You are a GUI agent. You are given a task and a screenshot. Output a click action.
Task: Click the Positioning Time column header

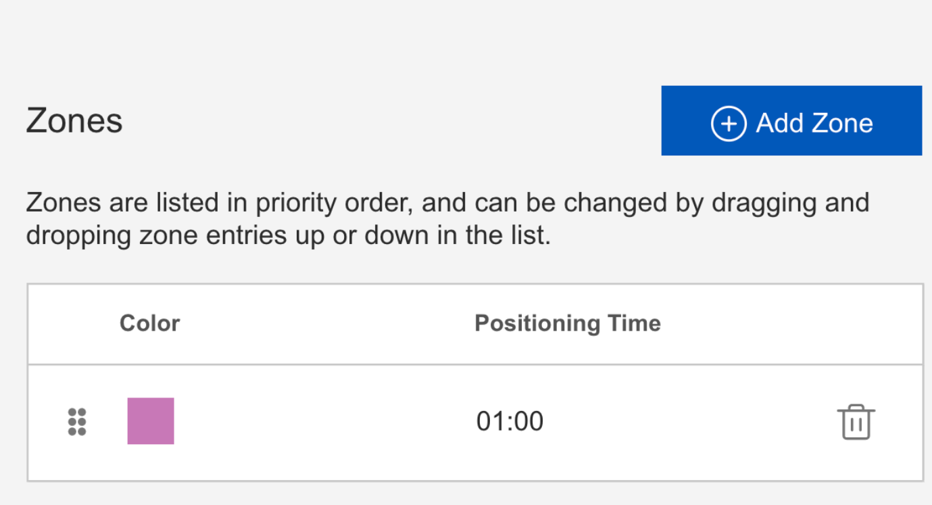pos(568,323)
